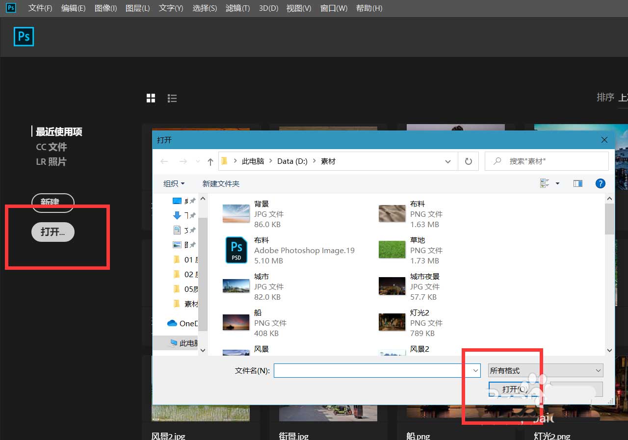Open the 图层(L) menu
Image resolution: width=628 pixels, height=440 pixels.
click(x=138, y=8)
